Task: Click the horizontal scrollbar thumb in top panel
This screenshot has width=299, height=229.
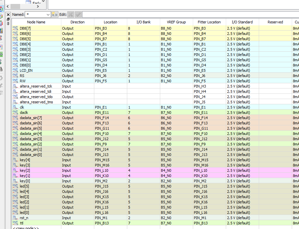Action: (x=15, y=6)
